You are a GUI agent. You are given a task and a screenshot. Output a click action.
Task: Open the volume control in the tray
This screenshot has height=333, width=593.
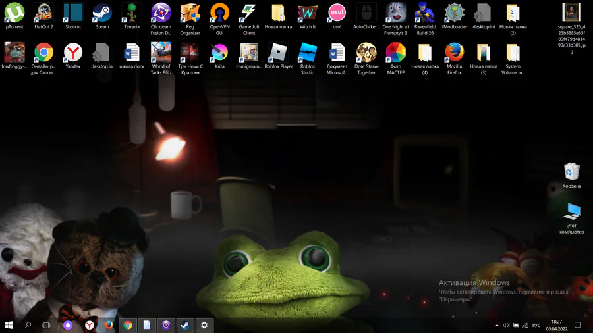506,325
